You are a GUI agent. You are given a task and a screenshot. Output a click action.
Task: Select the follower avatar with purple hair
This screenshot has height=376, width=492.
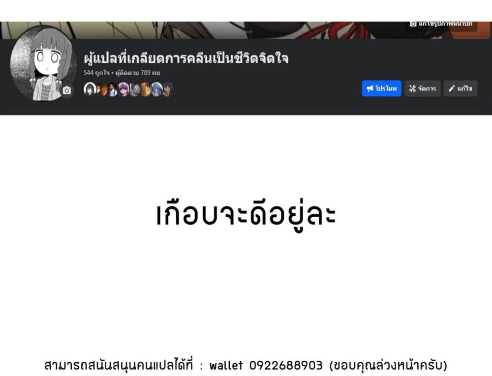tap(123, 89)
